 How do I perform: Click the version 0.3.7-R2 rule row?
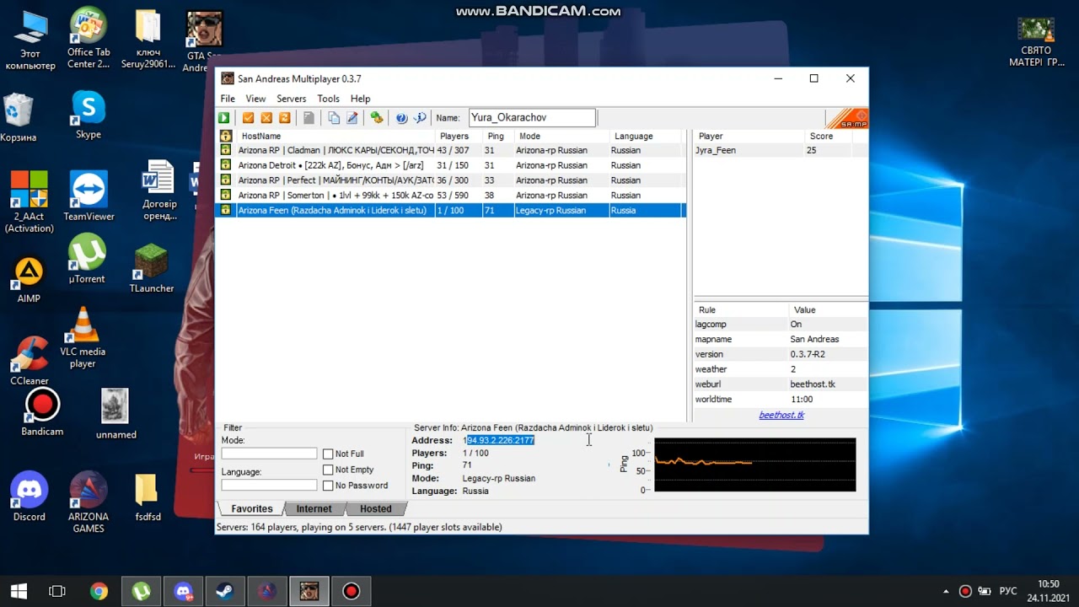(780, 354)
